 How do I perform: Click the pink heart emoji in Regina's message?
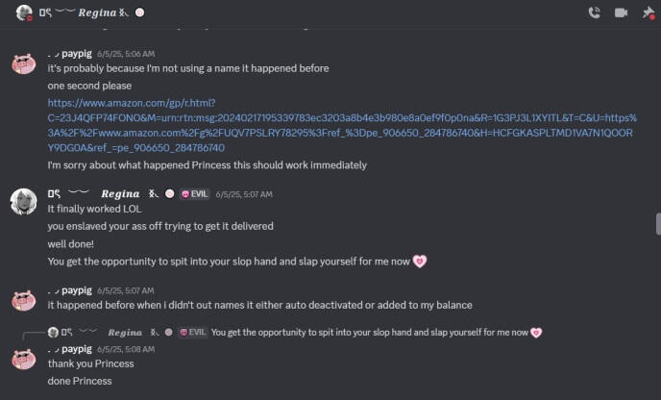coord(419,261)
